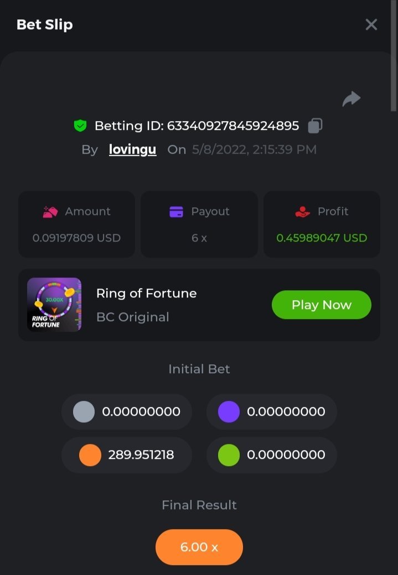The width and height of the screenshot is (398, 575).
Task: Click the Betting ID number text
Action: click(232, 126)
